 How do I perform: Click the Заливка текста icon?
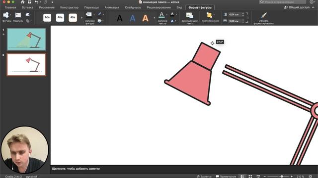[x=161, y=15]
